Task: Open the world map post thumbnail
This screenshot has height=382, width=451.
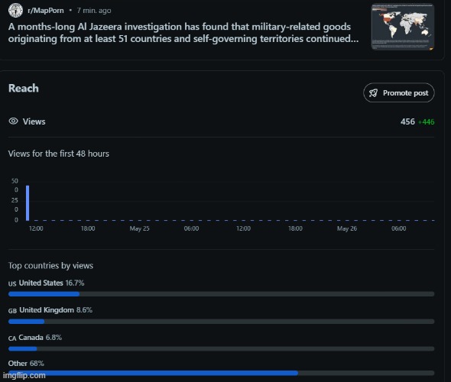Action: point(403,27)
